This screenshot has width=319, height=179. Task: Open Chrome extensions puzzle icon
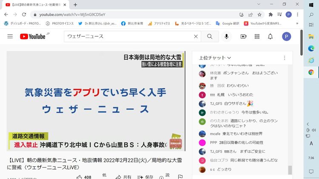tap(271, 14)
